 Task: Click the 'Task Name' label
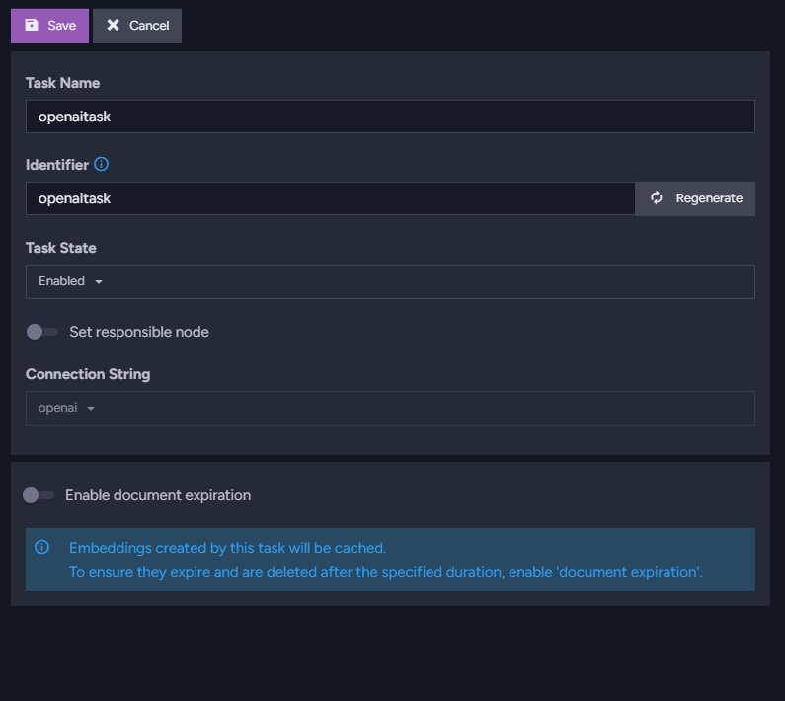click(63, 83)
